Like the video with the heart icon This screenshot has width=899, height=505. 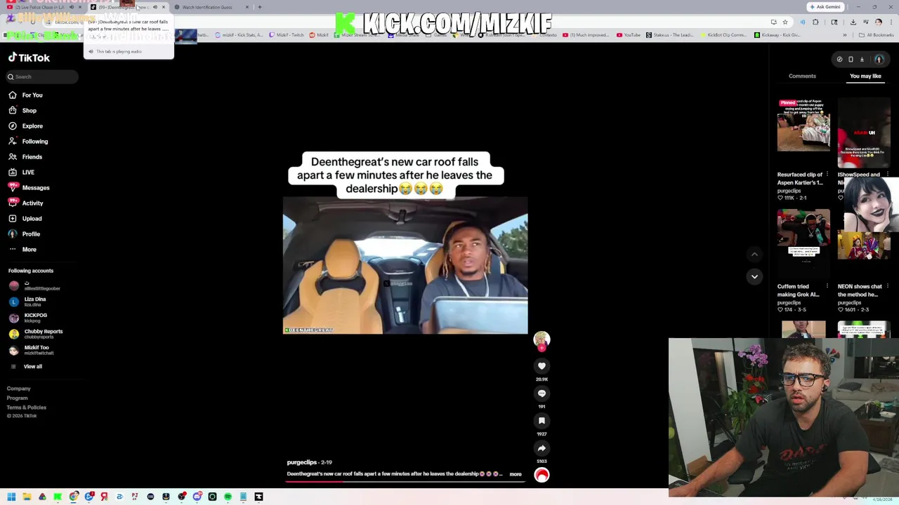[542, 365]
